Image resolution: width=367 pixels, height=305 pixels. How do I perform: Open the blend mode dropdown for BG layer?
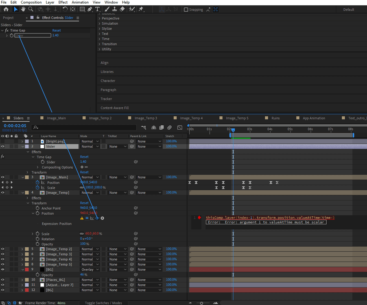[90, 269]
